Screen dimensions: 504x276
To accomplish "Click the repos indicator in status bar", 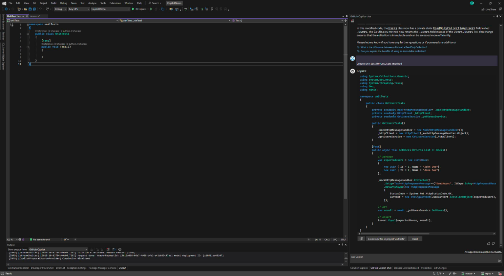I will 487,274.
